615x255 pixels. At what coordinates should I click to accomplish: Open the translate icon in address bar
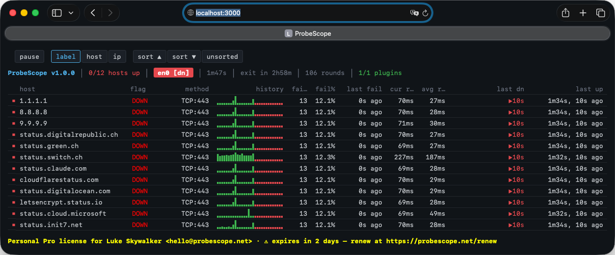[x=414, y=13]
